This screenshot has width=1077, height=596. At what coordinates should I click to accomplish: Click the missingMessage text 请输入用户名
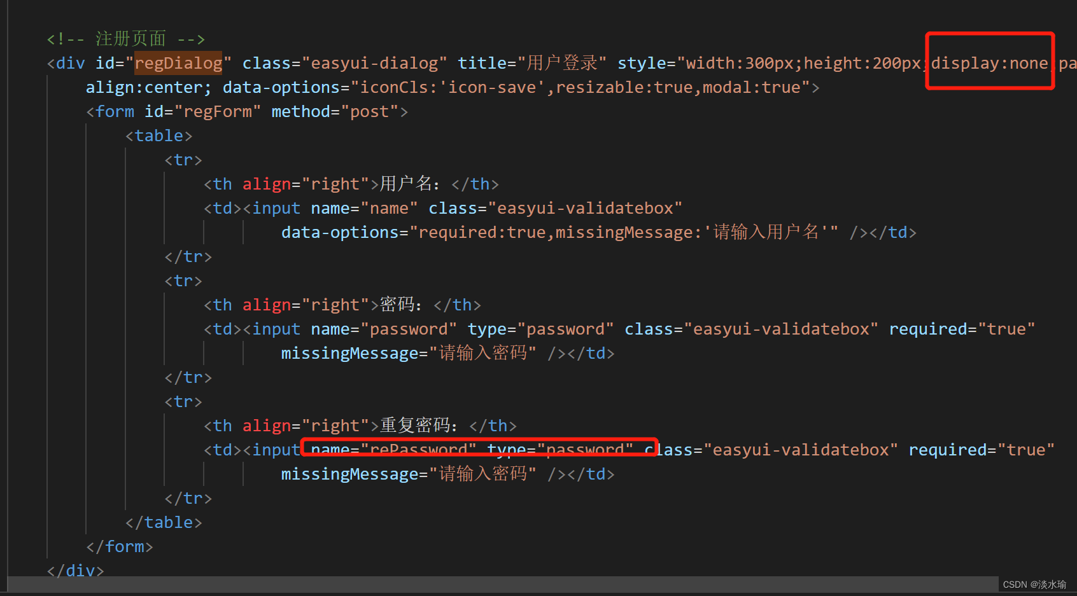[766, 232]
